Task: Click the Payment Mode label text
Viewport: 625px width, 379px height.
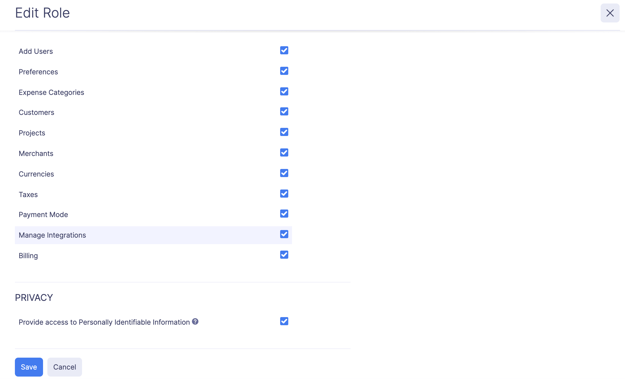Action: pyautogui.click(x=43, y=215)
